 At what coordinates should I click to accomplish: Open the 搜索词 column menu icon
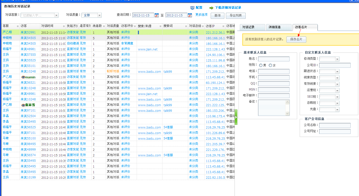tap(186, 26)
